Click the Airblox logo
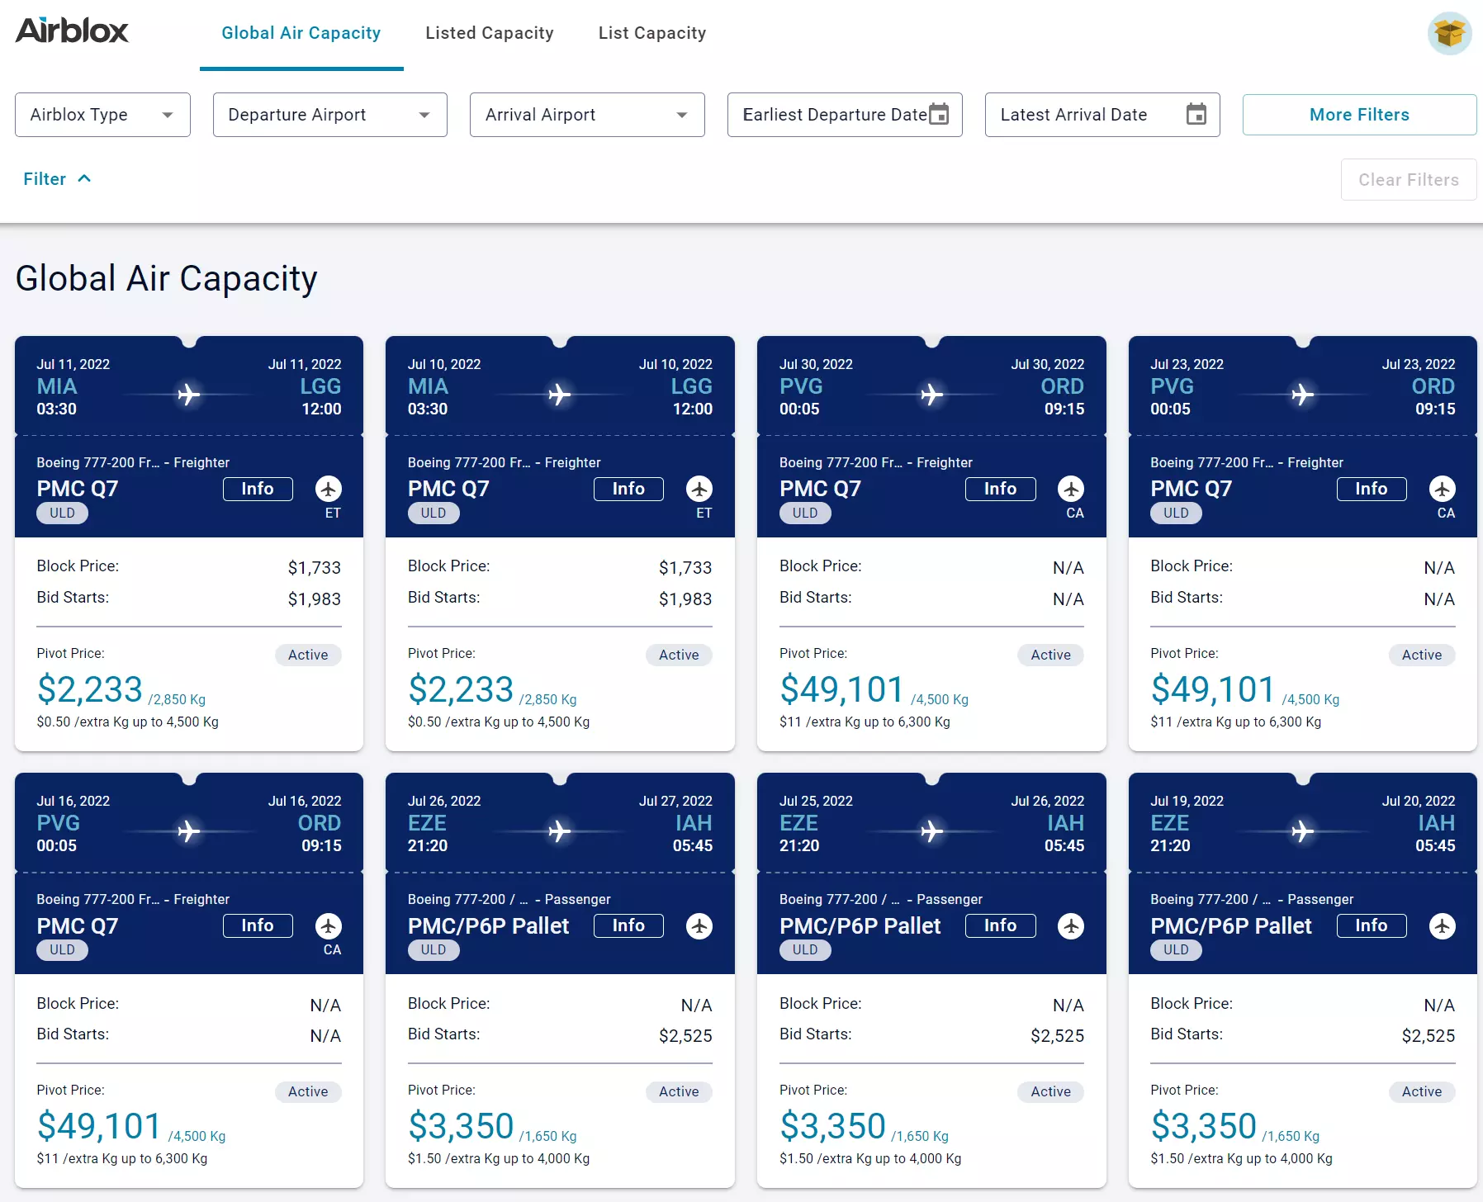This screenshot has height=1202, width=1483. 72,31
